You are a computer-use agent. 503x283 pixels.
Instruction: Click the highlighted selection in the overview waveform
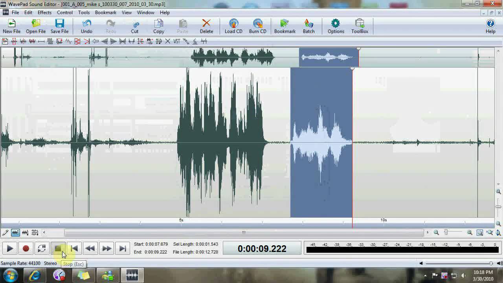[x=329, y=57]
